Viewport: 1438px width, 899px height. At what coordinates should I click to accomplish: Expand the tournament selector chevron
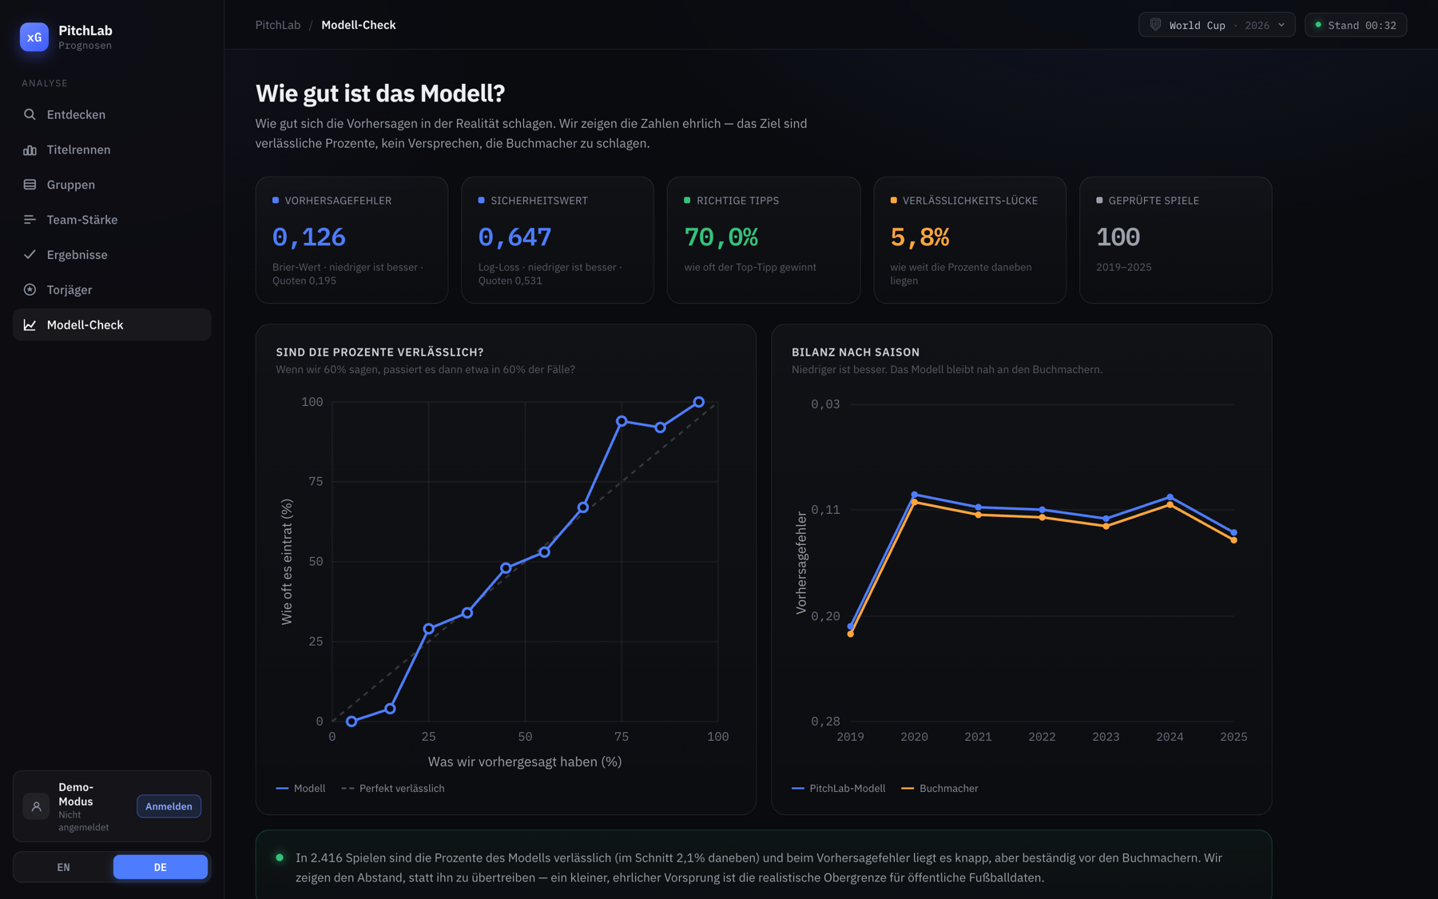tap(1281, 25)
